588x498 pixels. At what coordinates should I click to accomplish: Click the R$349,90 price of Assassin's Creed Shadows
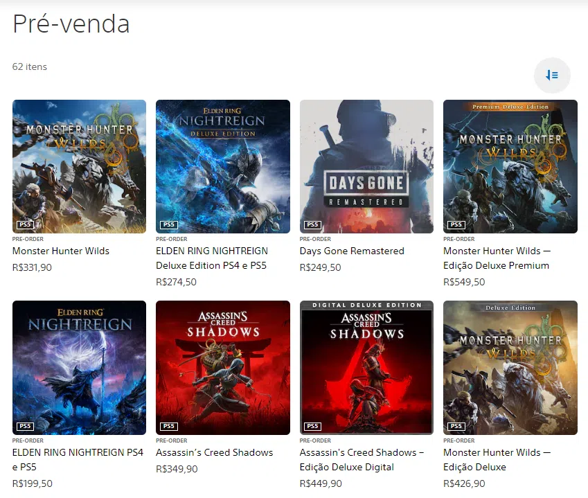tap(177, 469)
